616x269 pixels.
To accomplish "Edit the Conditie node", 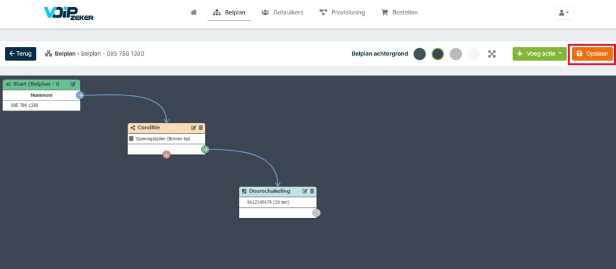I will 193,128.
